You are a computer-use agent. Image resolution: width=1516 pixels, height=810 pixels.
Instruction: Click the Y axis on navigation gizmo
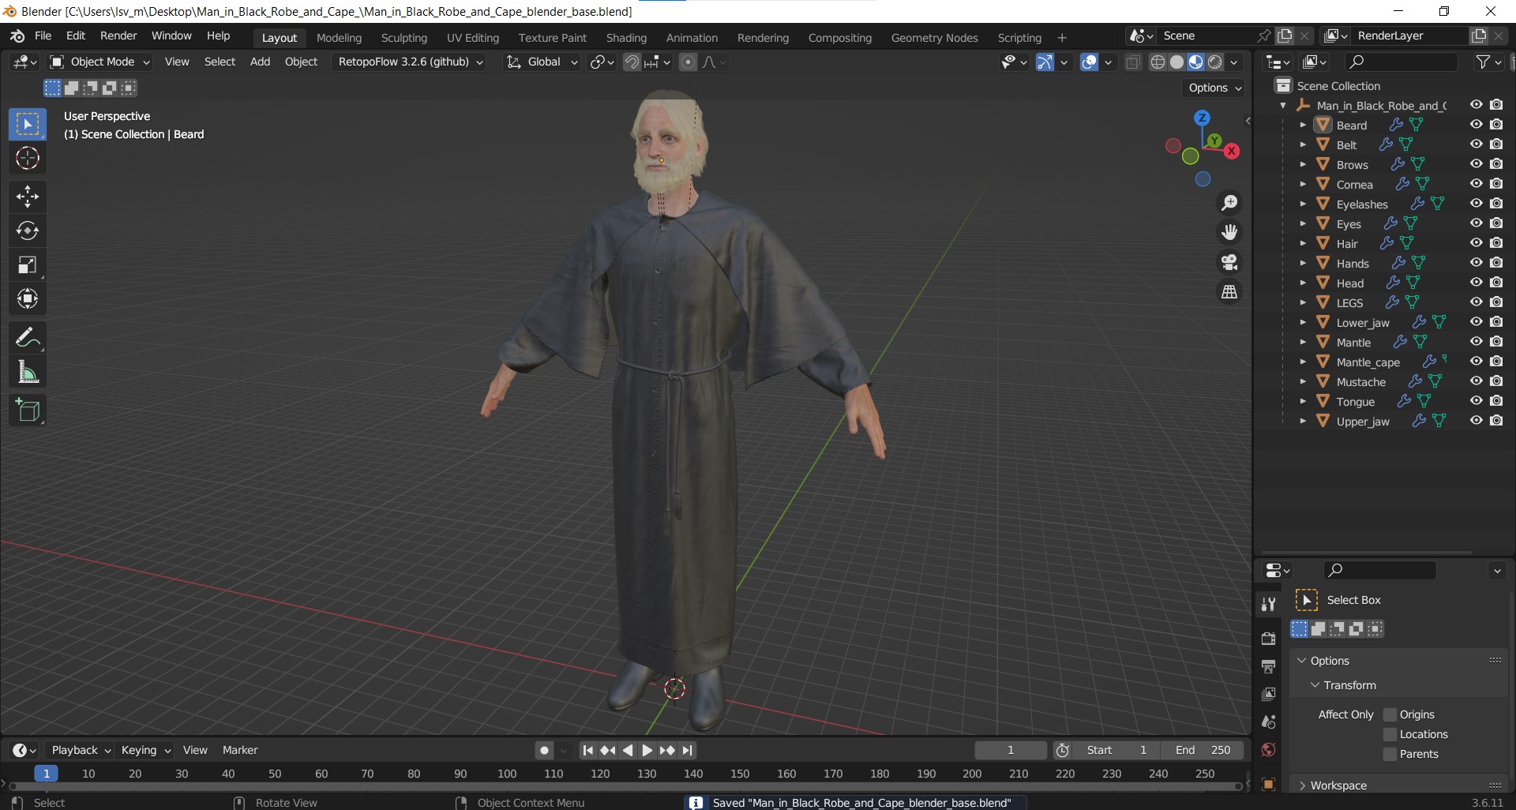click(1214, 141)
